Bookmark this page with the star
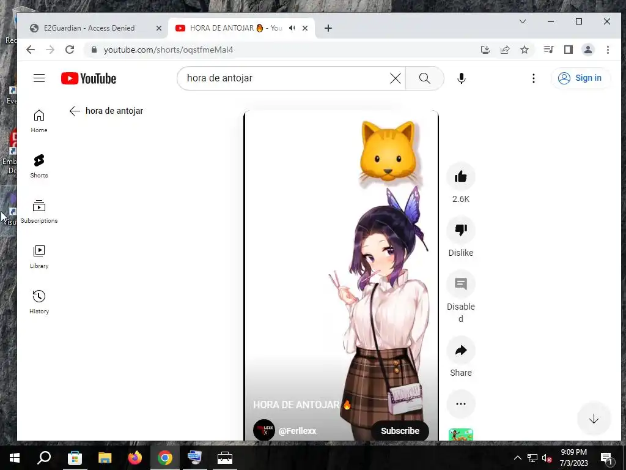Viewport: 626px width, 470px height. (x=525, y=50)
